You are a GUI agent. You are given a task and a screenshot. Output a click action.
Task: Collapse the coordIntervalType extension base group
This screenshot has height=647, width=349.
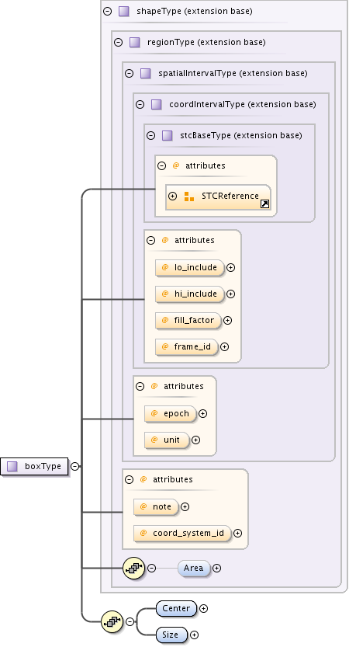pos(140,104)
